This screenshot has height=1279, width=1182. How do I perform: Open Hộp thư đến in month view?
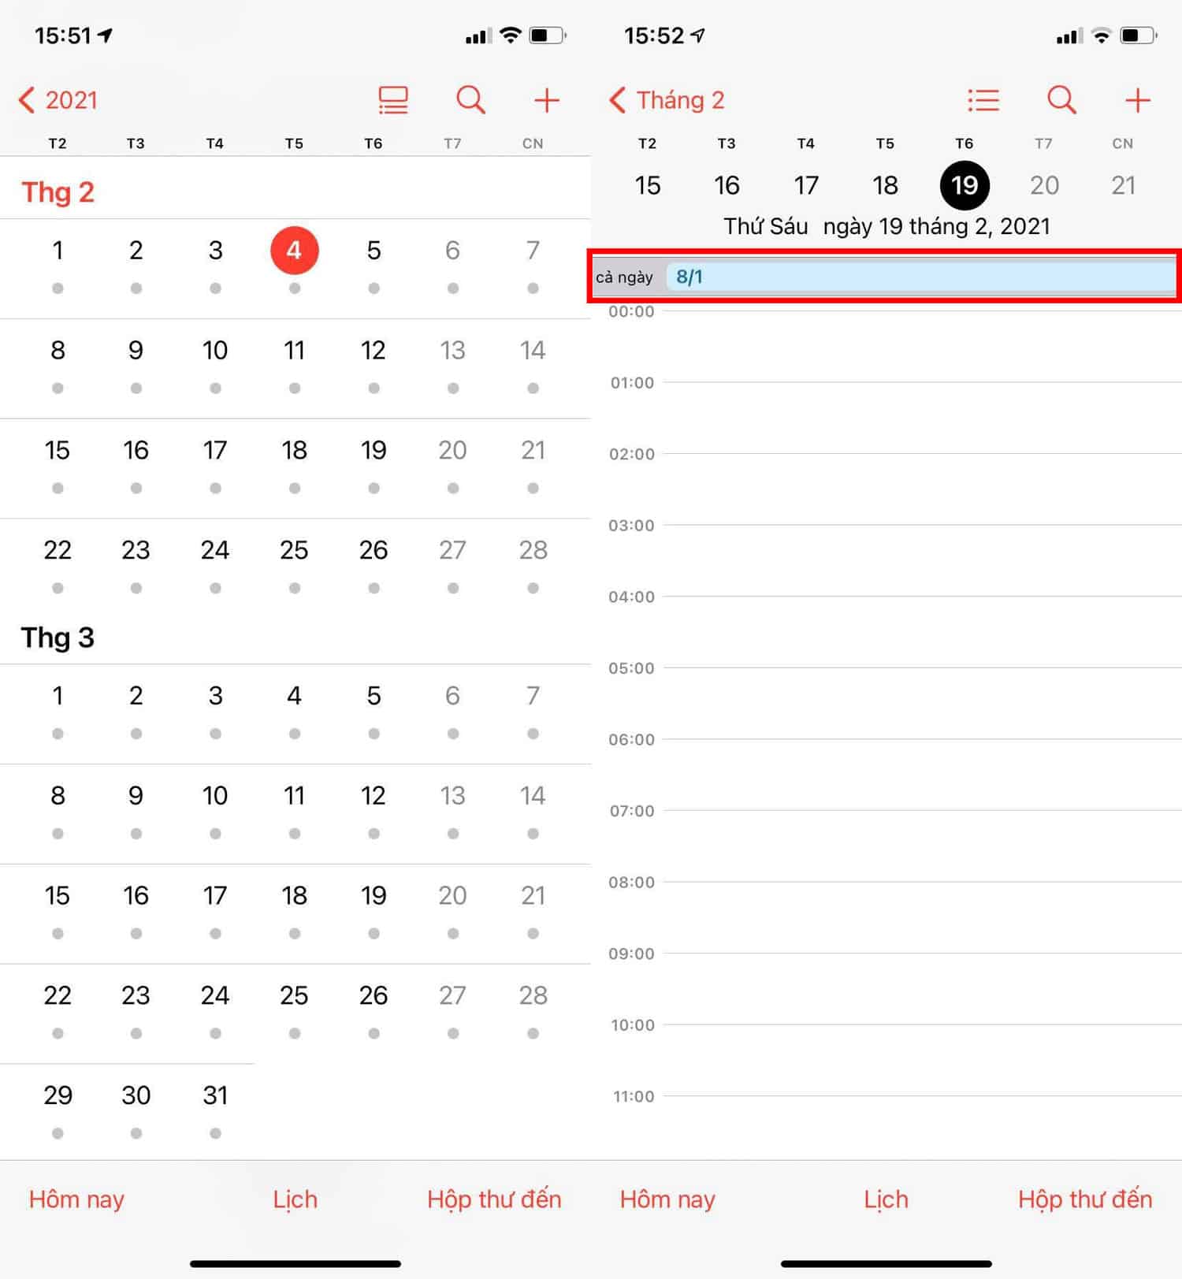[494, 1199]
